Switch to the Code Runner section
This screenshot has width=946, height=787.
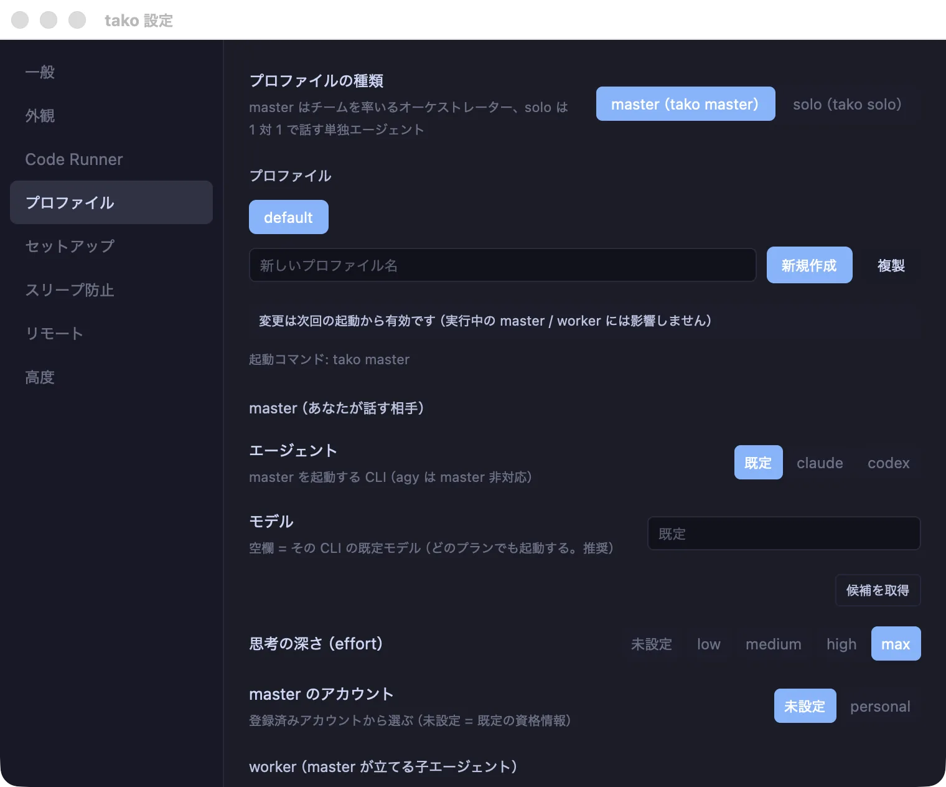(111, 159)
